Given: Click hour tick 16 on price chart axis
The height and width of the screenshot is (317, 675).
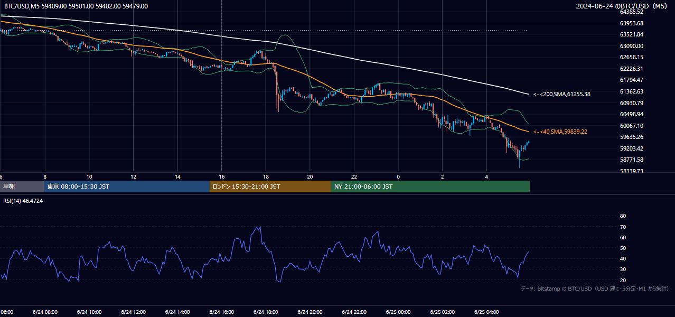Looking at the screenshot, I should click(x=222, y=176).
